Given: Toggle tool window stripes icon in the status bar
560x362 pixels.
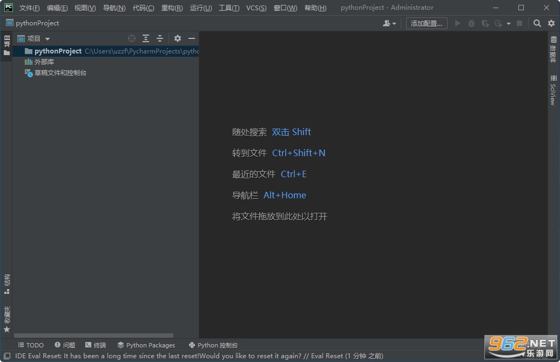Looking at the screenshot, I should [7, 356].
